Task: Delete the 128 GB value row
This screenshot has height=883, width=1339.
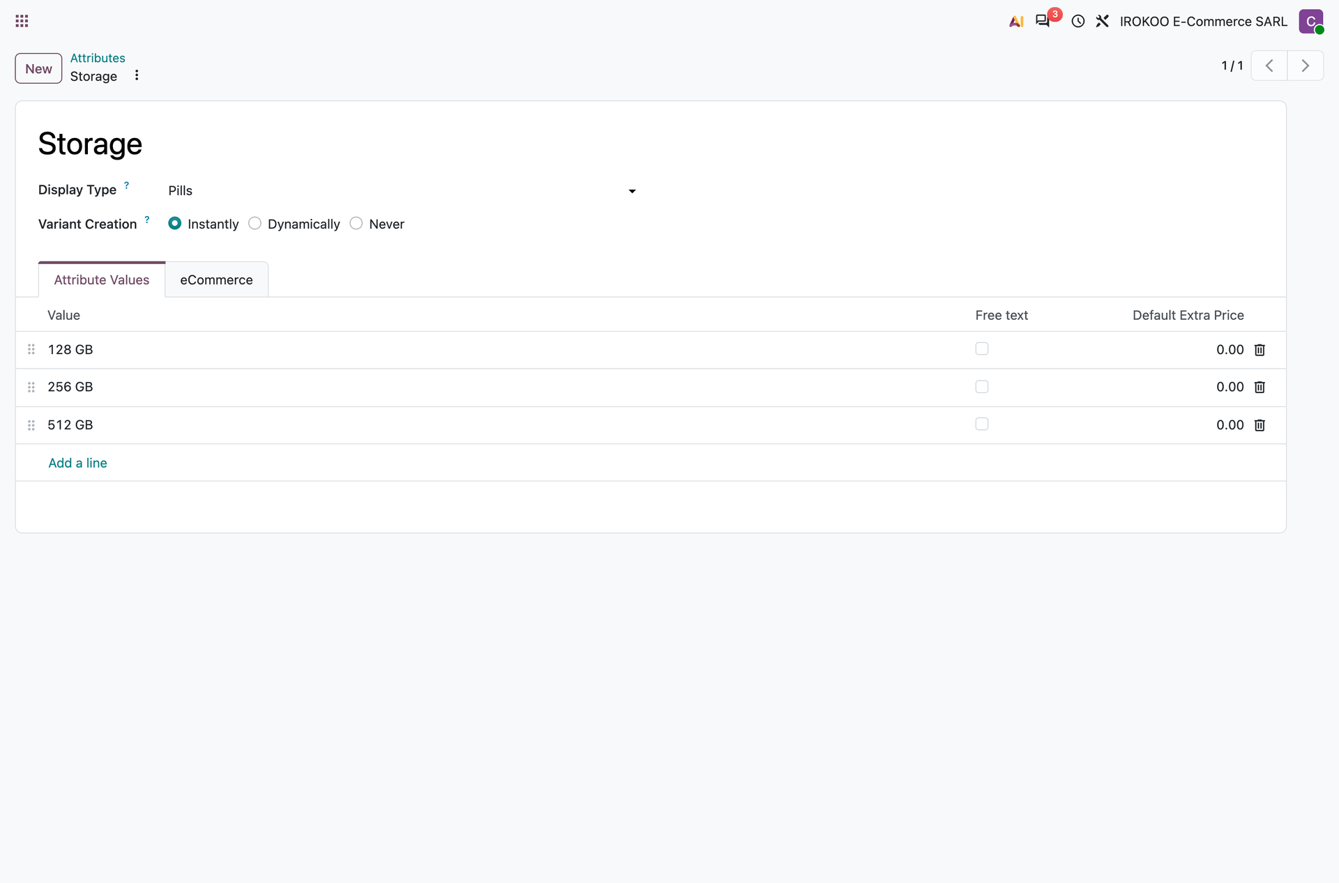Action: pos(1259,350)
